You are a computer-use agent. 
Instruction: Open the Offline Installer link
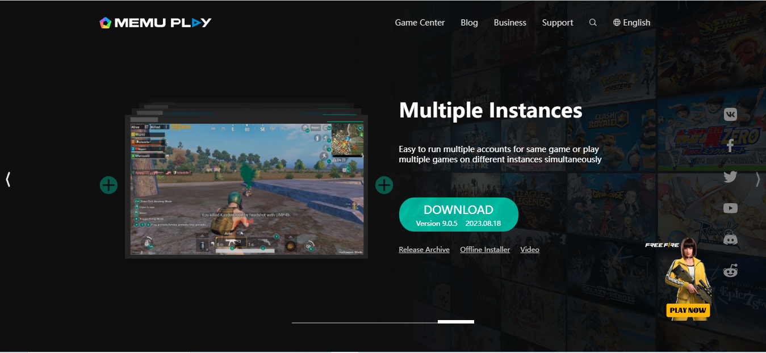click(x=485, y=250)
